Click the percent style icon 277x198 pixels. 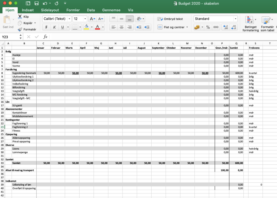pos(208,27)
